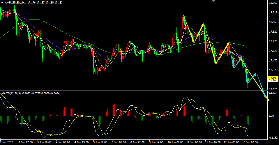Click the 4 Jun 03:00 time label
This screenshot has height=145, width=279.
tap(63, 142)
